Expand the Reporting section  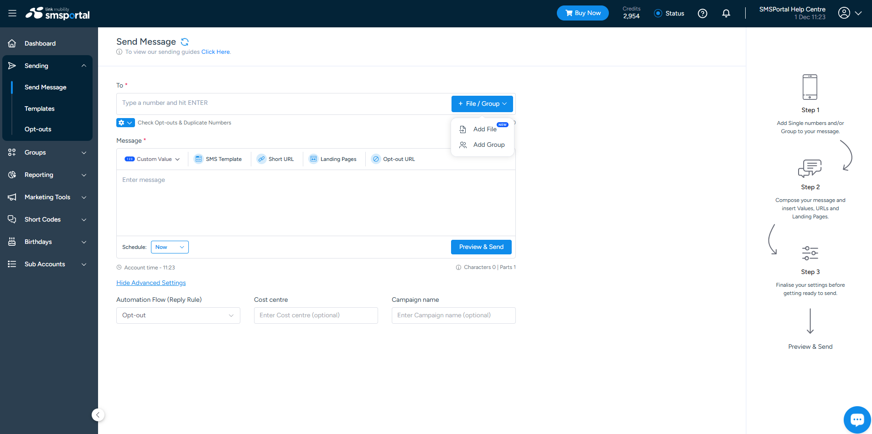(47, 175)
